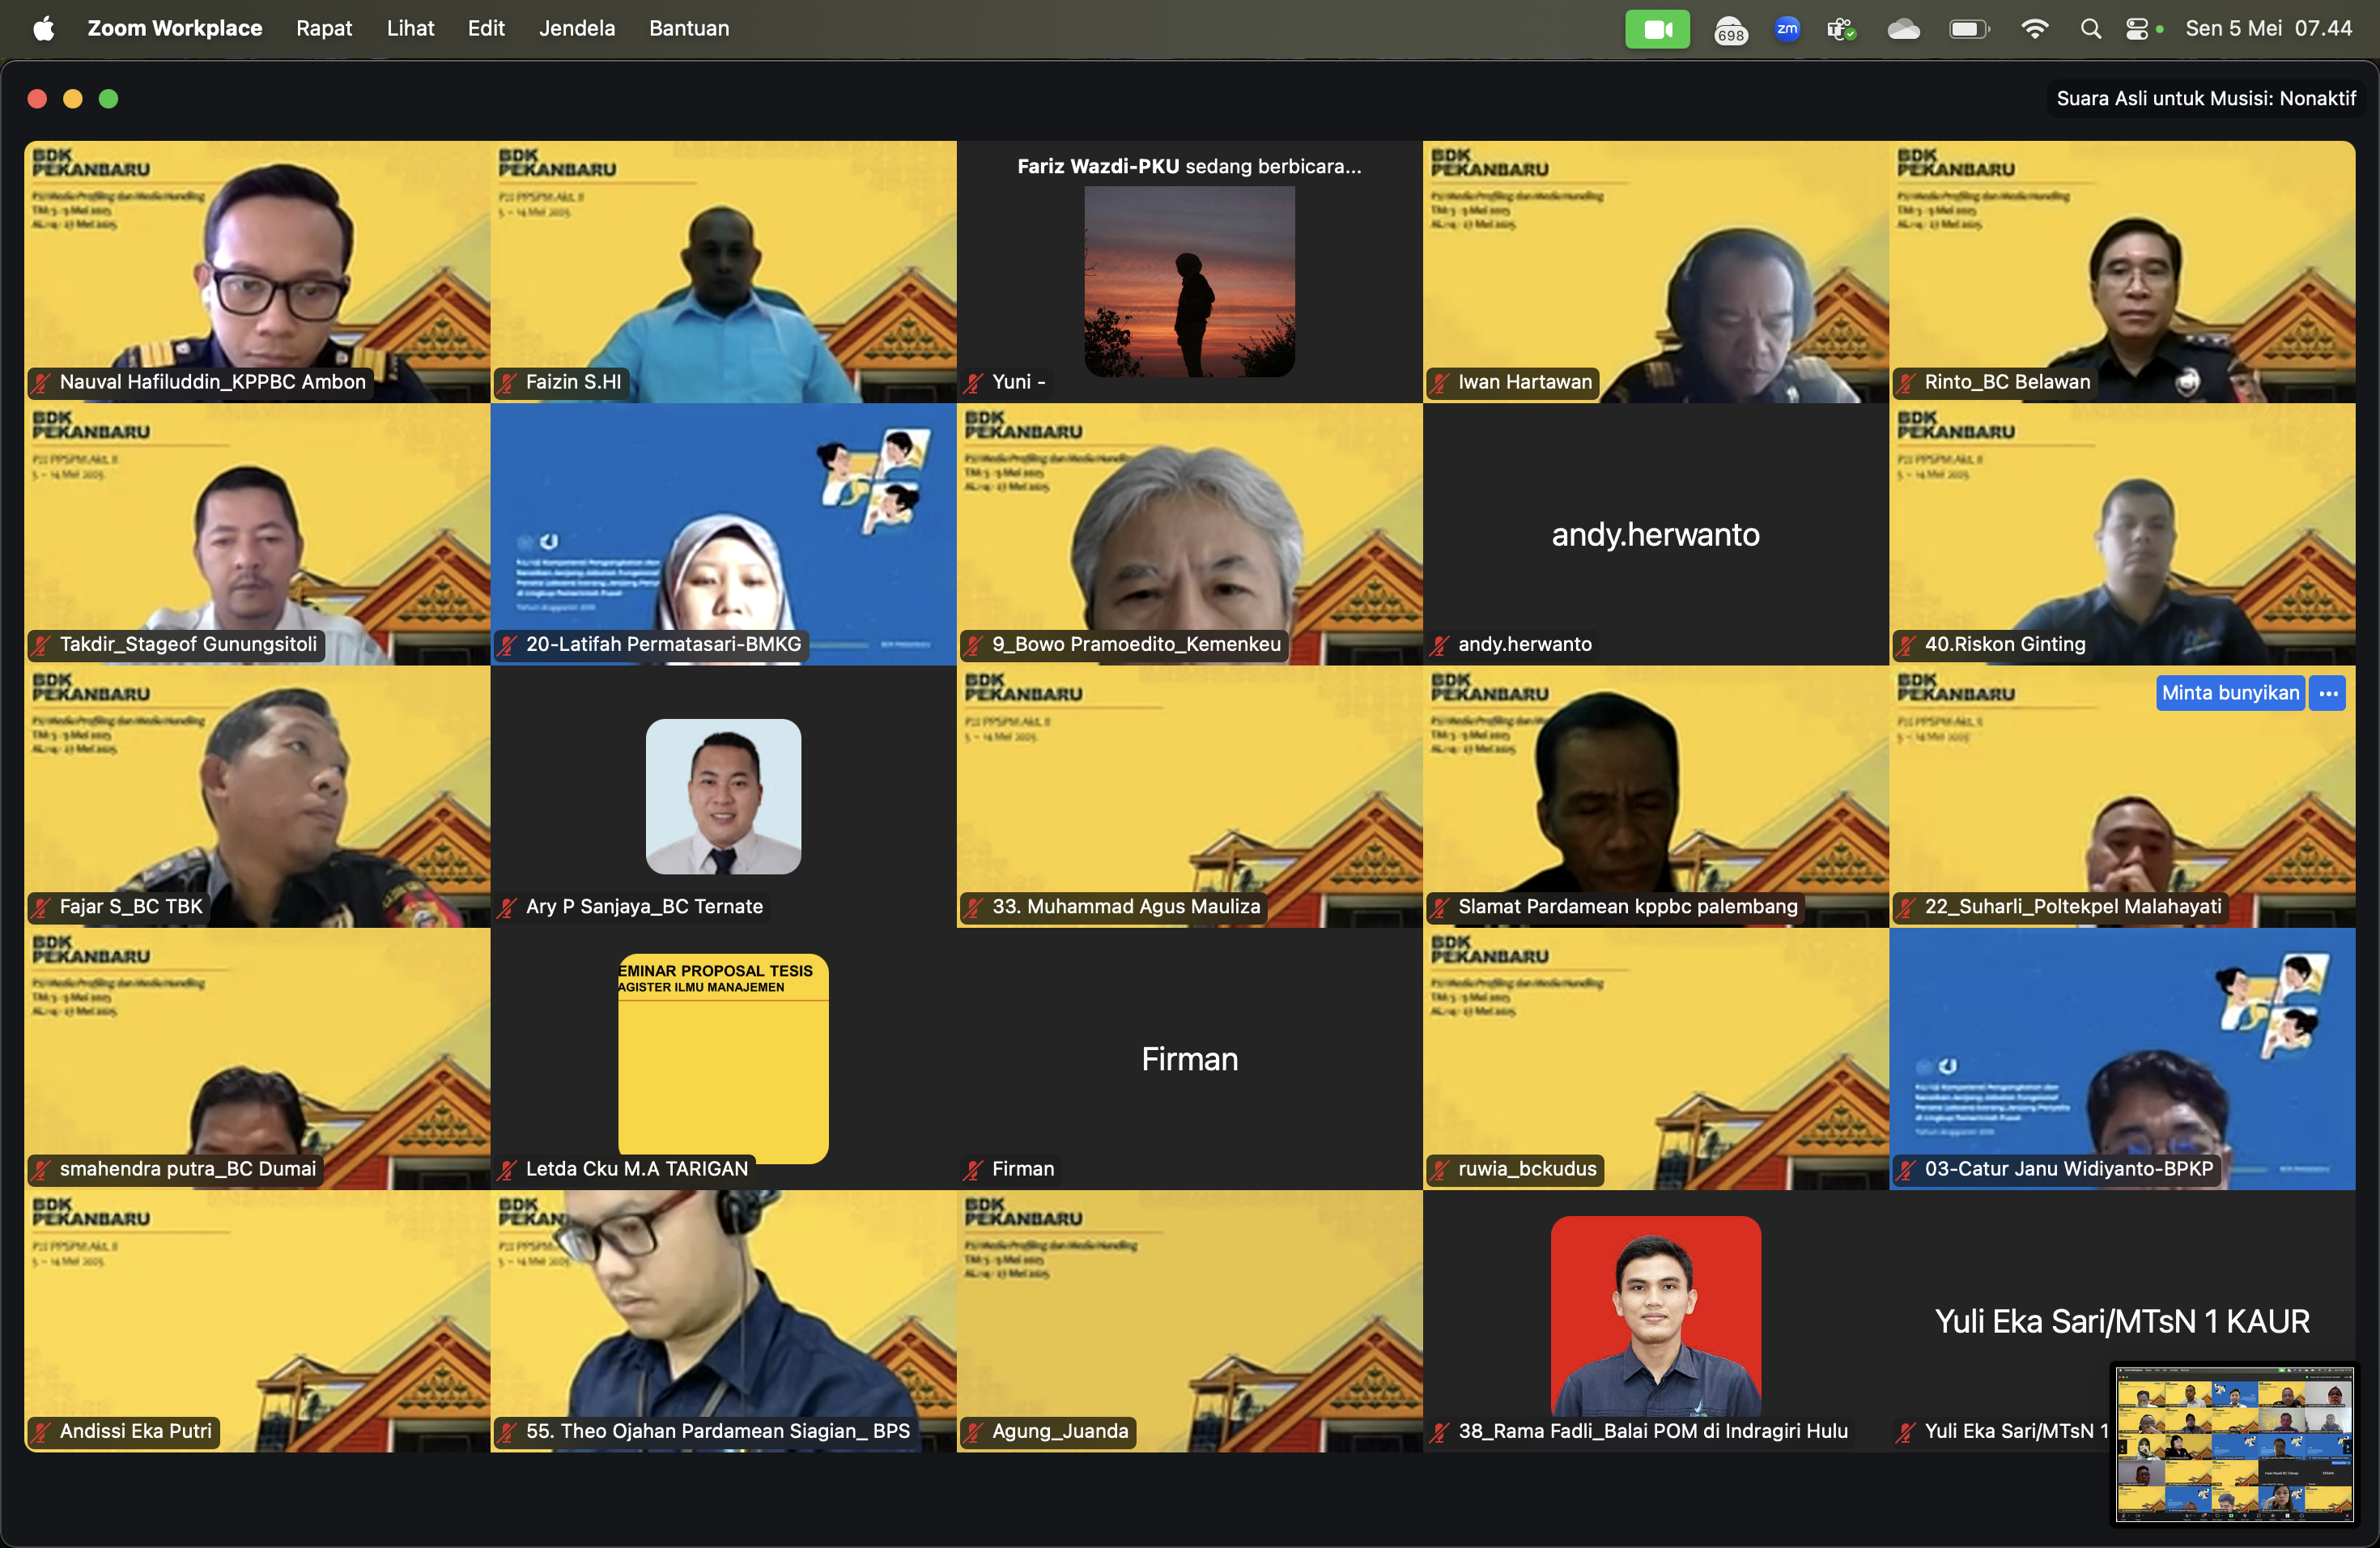Screen dimensions: 2380x1548
Task: Open the Edit menu
Action: [486, 28]
